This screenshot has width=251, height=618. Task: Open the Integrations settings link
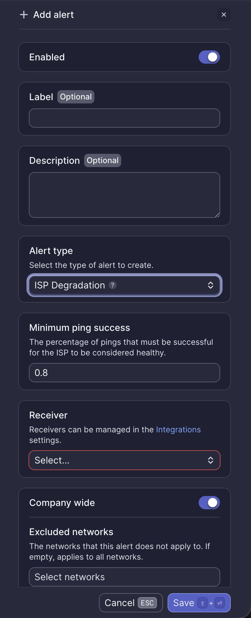(178, 429)
